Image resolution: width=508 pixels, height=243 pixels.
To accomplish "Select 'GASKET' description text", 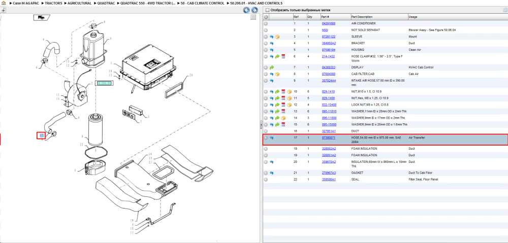I will [357, 173].
